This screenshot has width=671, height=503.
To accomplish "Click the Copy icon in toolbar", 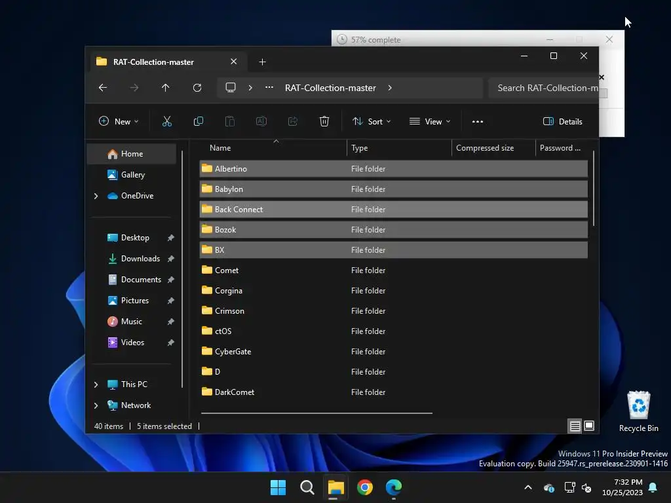I will click(198, 121).
